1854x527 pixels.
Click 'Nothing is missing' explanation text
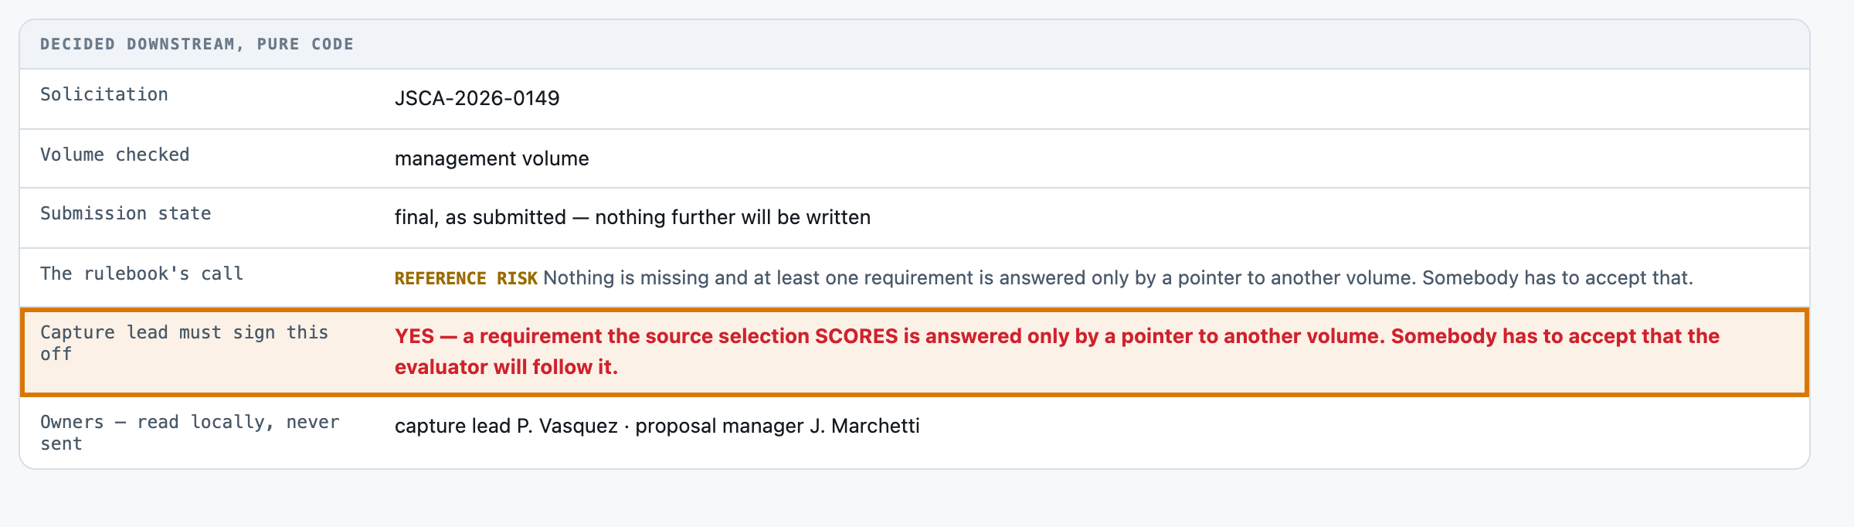[626, 277]
